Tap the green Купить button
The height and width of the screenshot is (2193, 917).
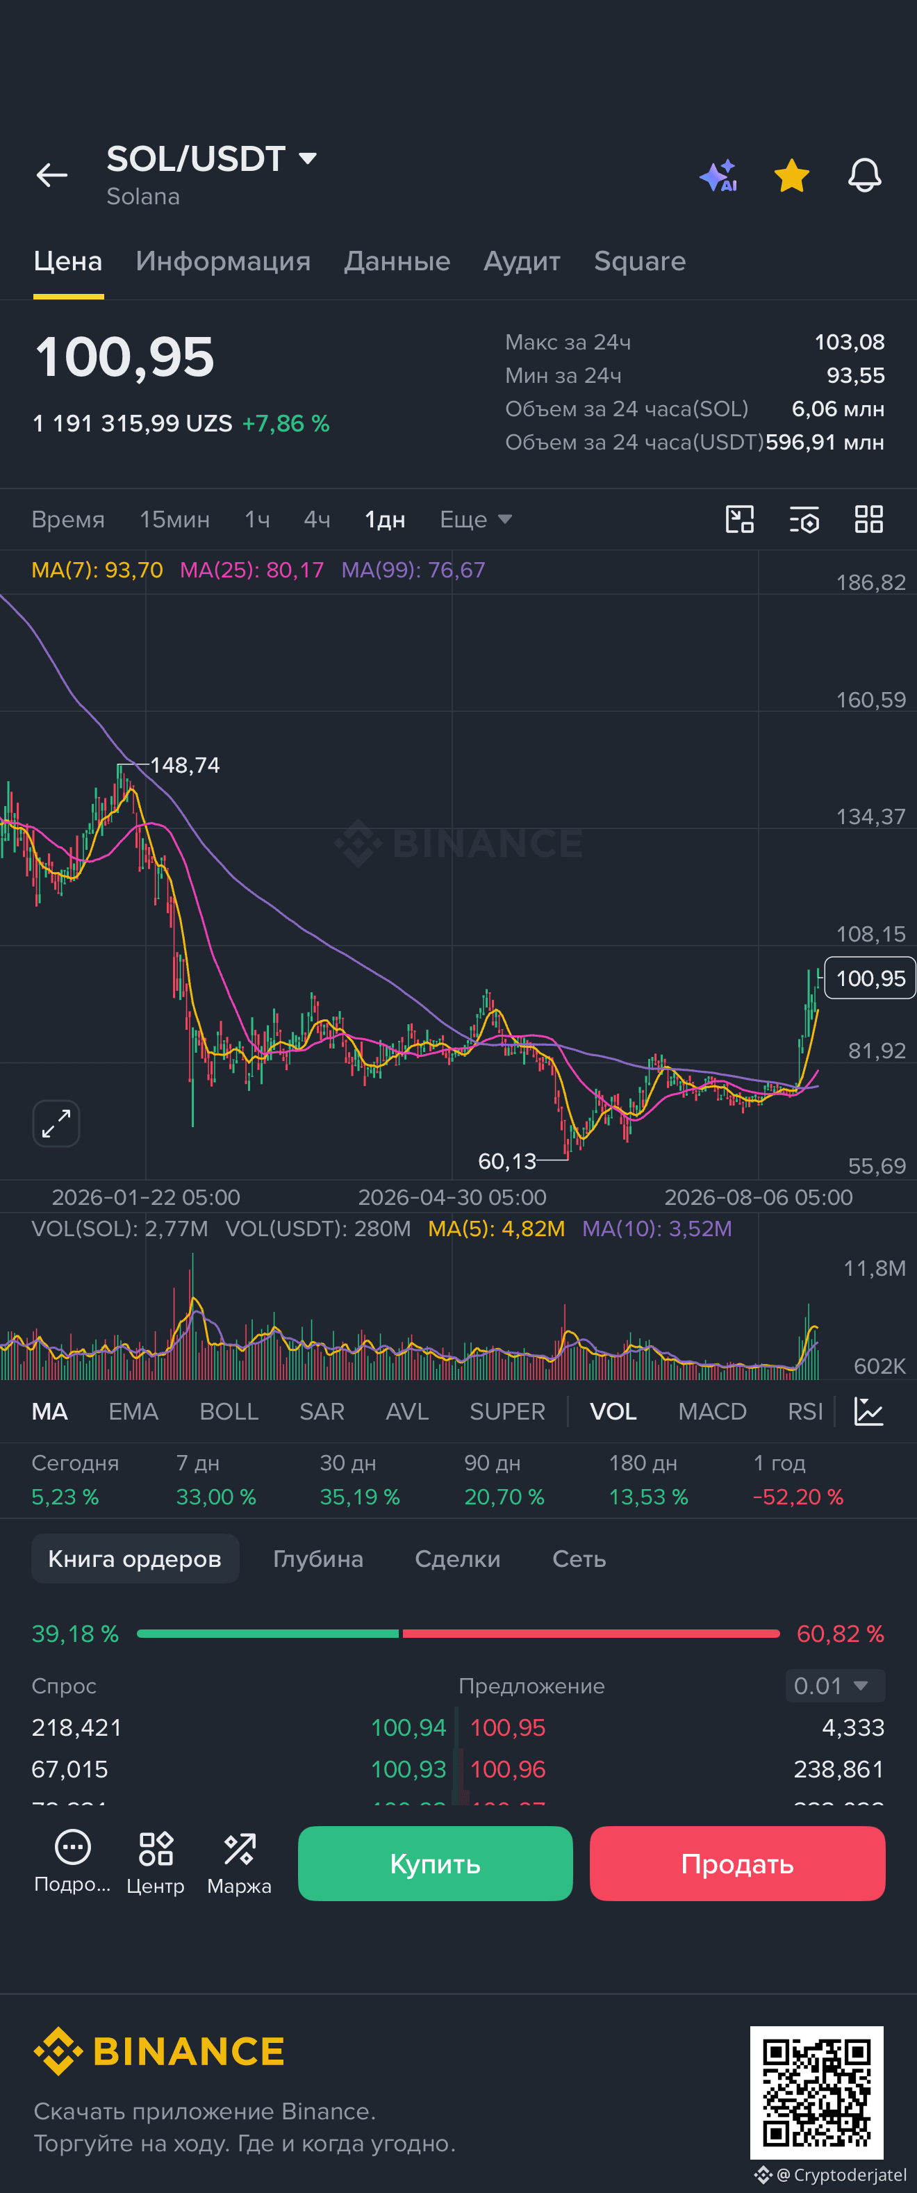point(435,1864)
